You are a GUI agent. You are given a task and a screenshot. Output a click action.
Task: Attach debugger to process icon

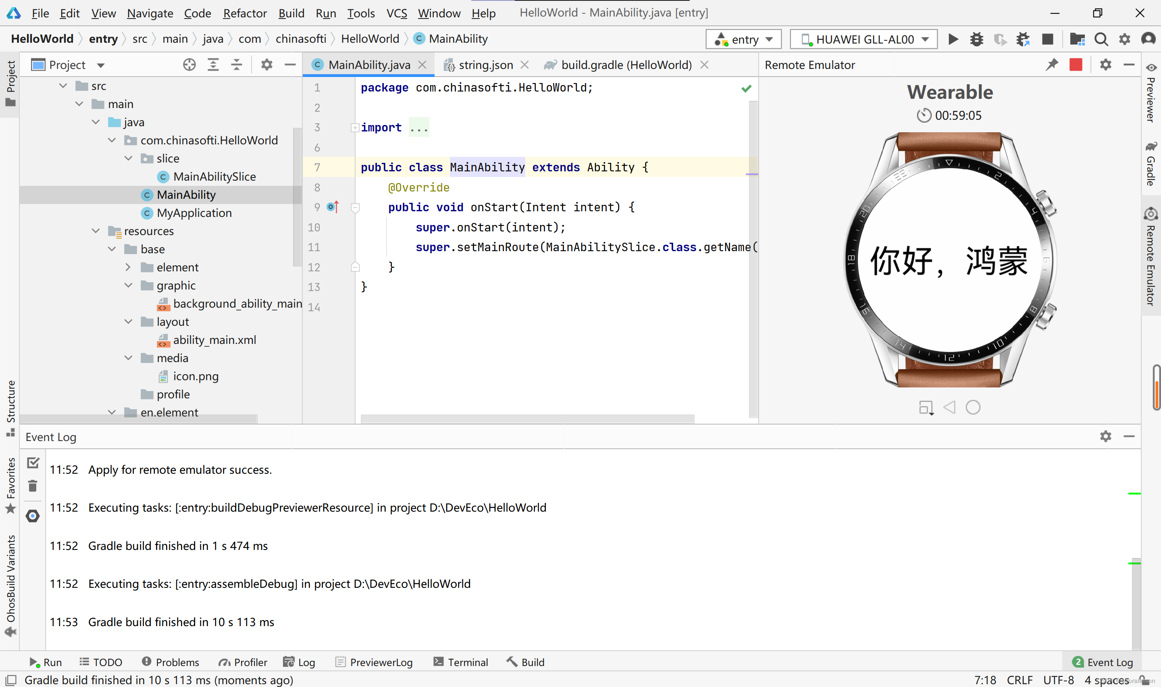pyautogui.click(x=1023, y=40)
